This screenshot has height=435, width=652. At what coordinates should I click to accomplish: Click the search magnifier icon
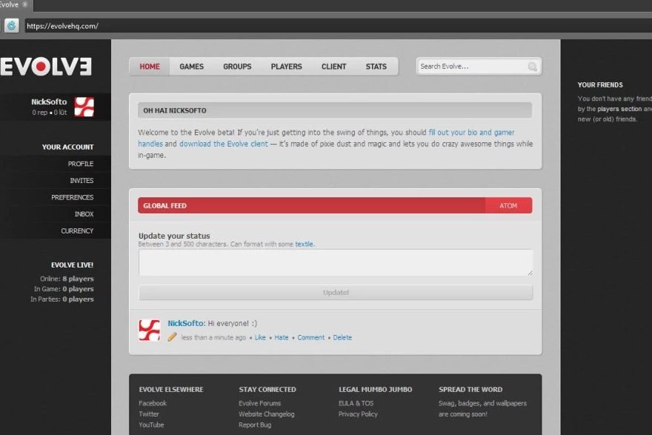pyautogui.click(x=532, y=67)
